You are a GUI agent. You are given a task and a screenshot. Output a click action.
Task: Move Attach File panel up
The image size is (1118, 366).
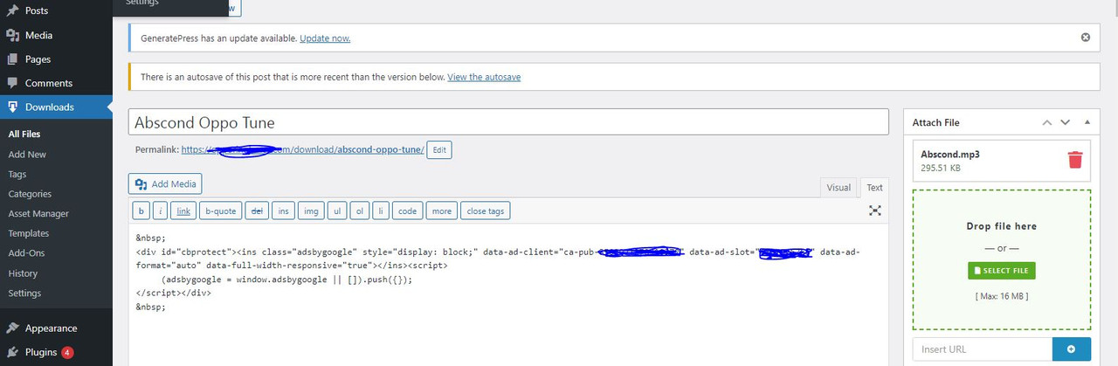pos(1047,123)
